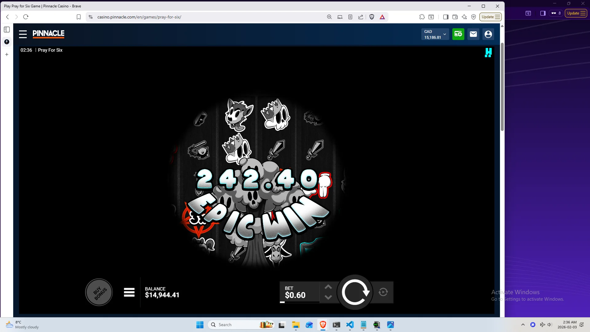Go back in Brave browser
This screenshot has height=332, width=590.
click(x=8, y=17)
